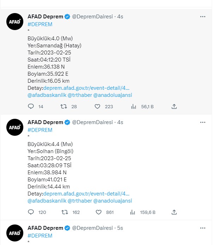
Task: Share the Solhan (Bingöl) earthquake tweet
Action: (x=174, y=212)
